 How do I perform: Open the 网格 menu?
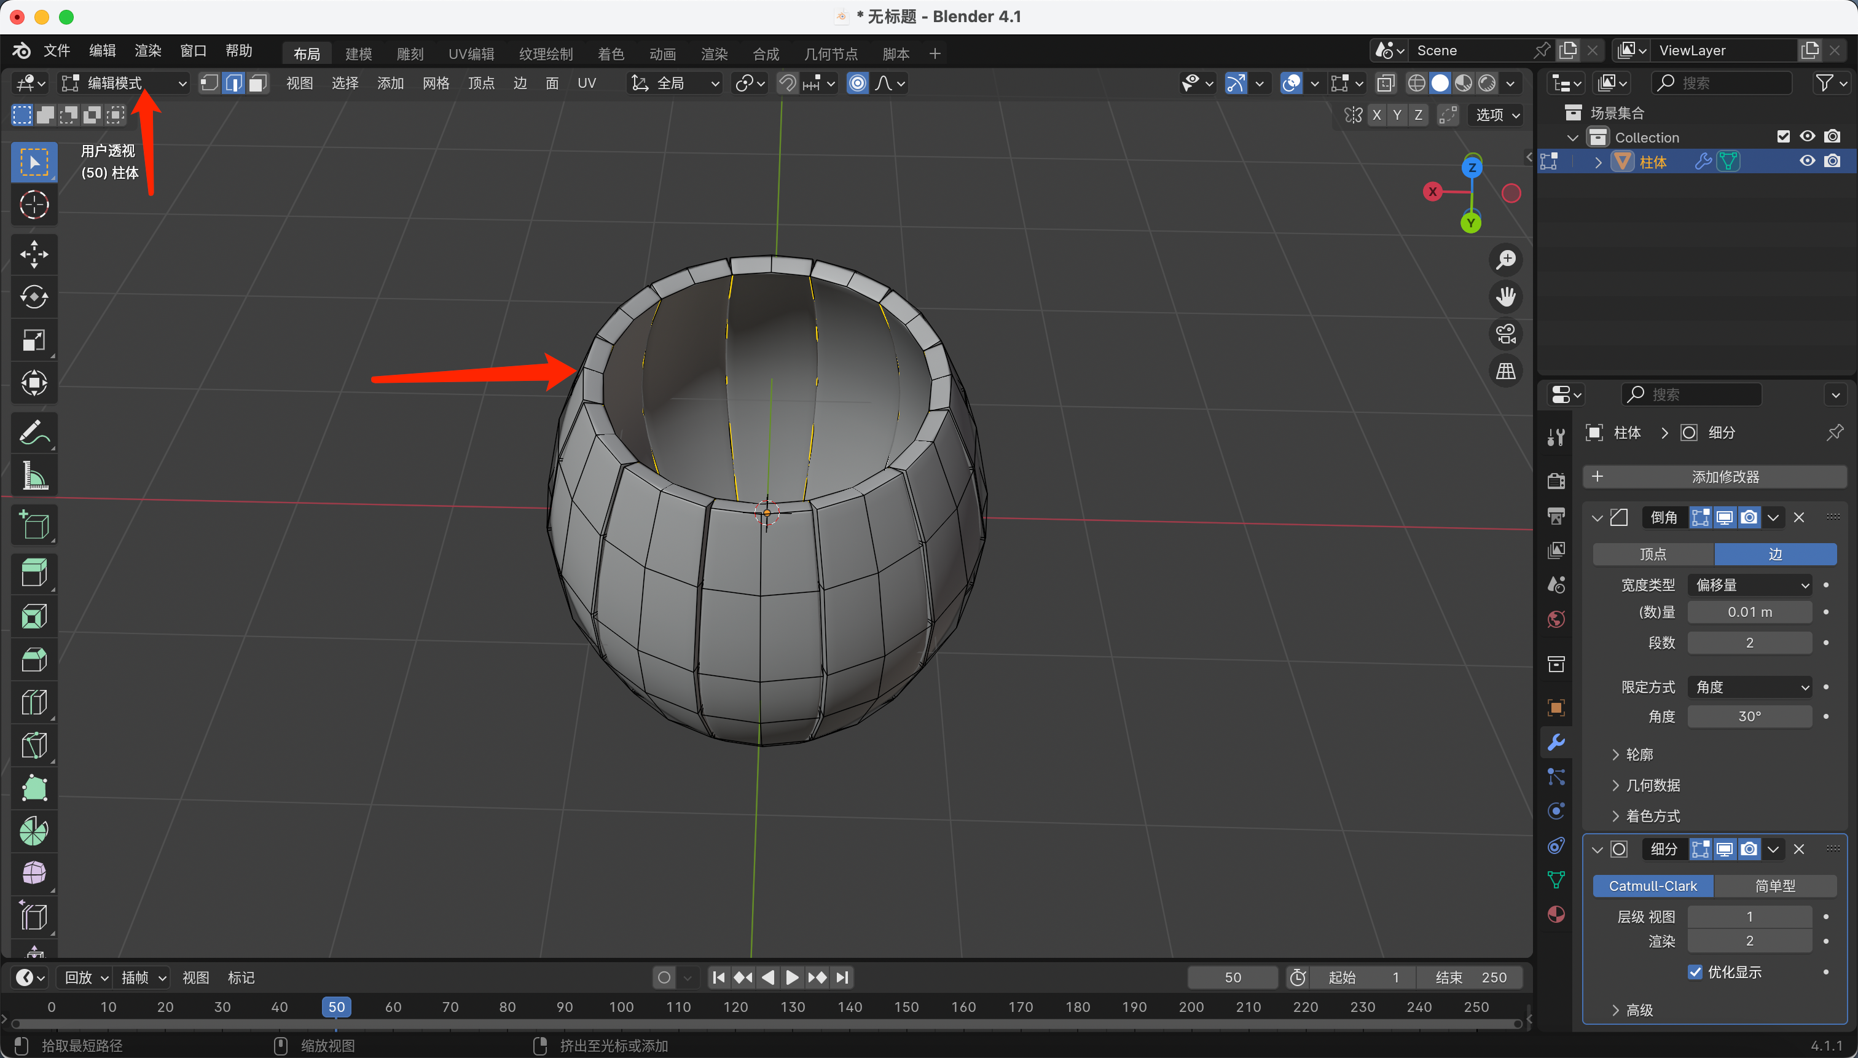click(x=435, y=84)
